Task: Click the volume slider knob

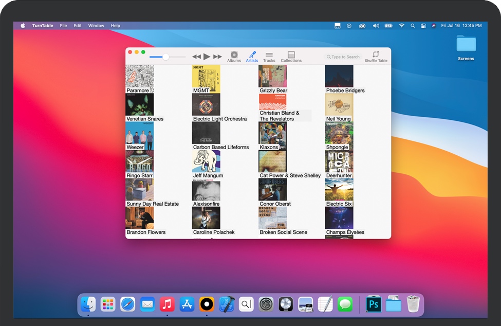Action: tap(165, 57)
